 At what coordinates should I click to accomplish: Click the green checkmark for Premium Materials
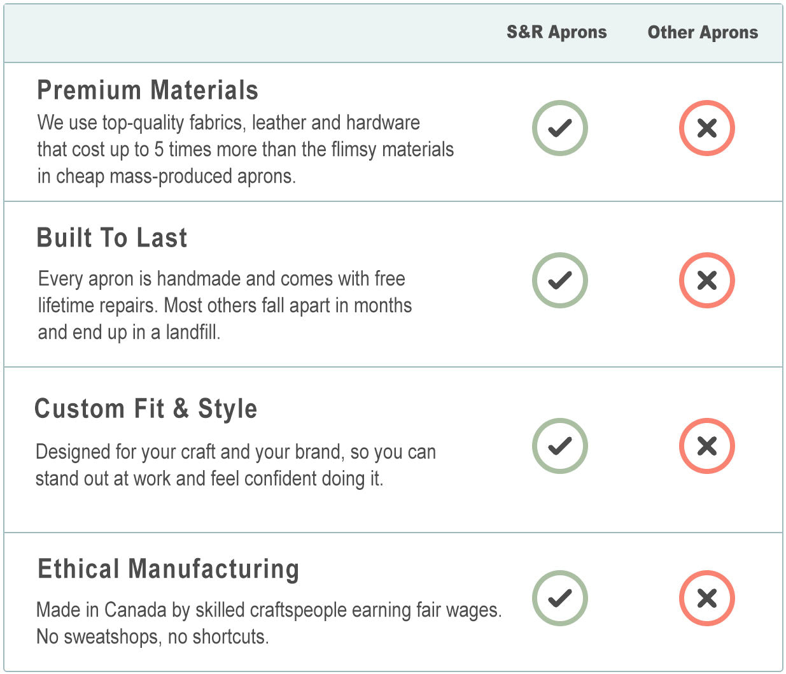click(559, 128)
